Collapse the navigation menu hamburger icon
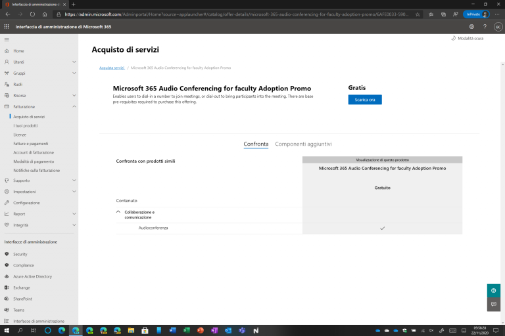 click(7, 39)
